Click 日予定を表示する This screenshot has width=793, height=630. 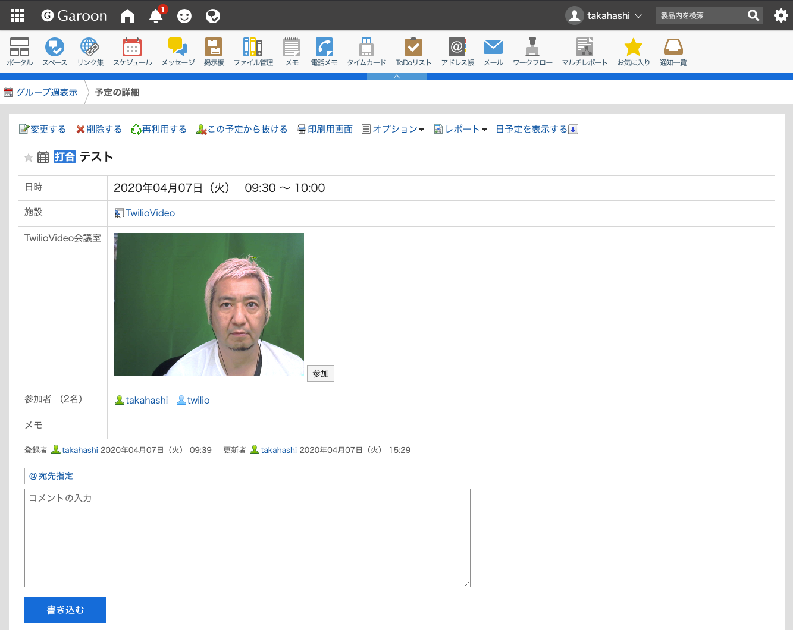pyautogui.click(x=537, y=129)
